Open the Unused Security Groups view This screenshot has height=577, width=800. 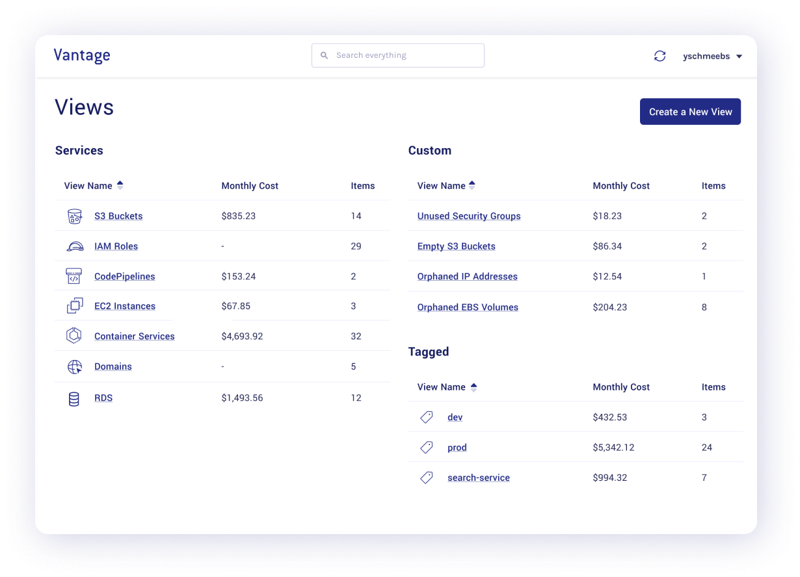click(x=468, y=216)
